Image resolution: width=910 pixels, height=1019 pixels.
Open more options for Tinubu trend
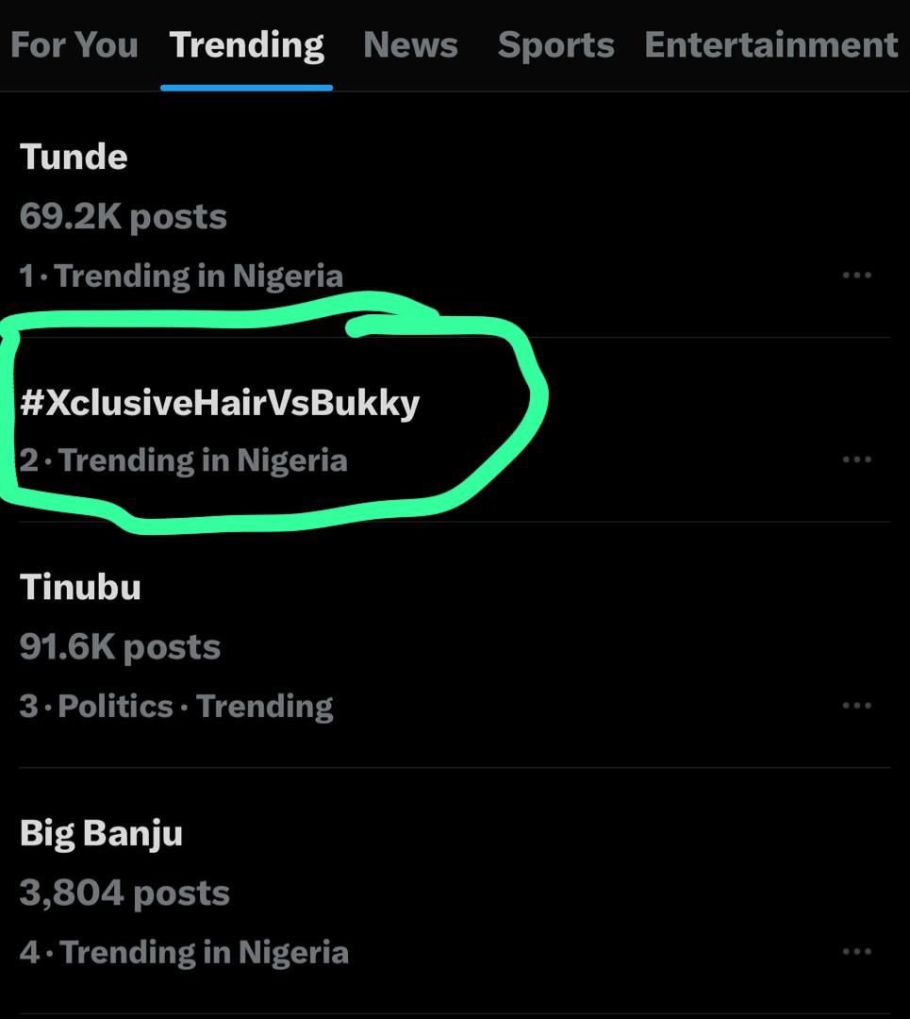(x=856, y=706)
